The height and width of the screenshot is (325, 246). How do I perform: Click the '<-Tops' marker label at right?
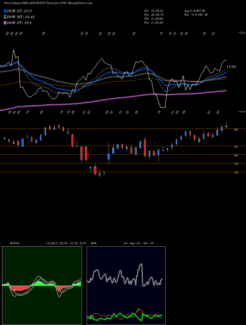pyautogui.click(x=242, y=33)
